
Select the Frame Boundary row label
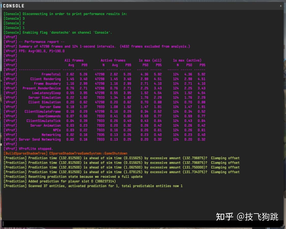click(47, 84)
